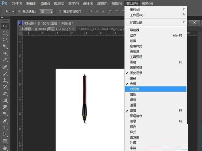
Task: Click the align top edges icon
Action: (x=90, y=12)
